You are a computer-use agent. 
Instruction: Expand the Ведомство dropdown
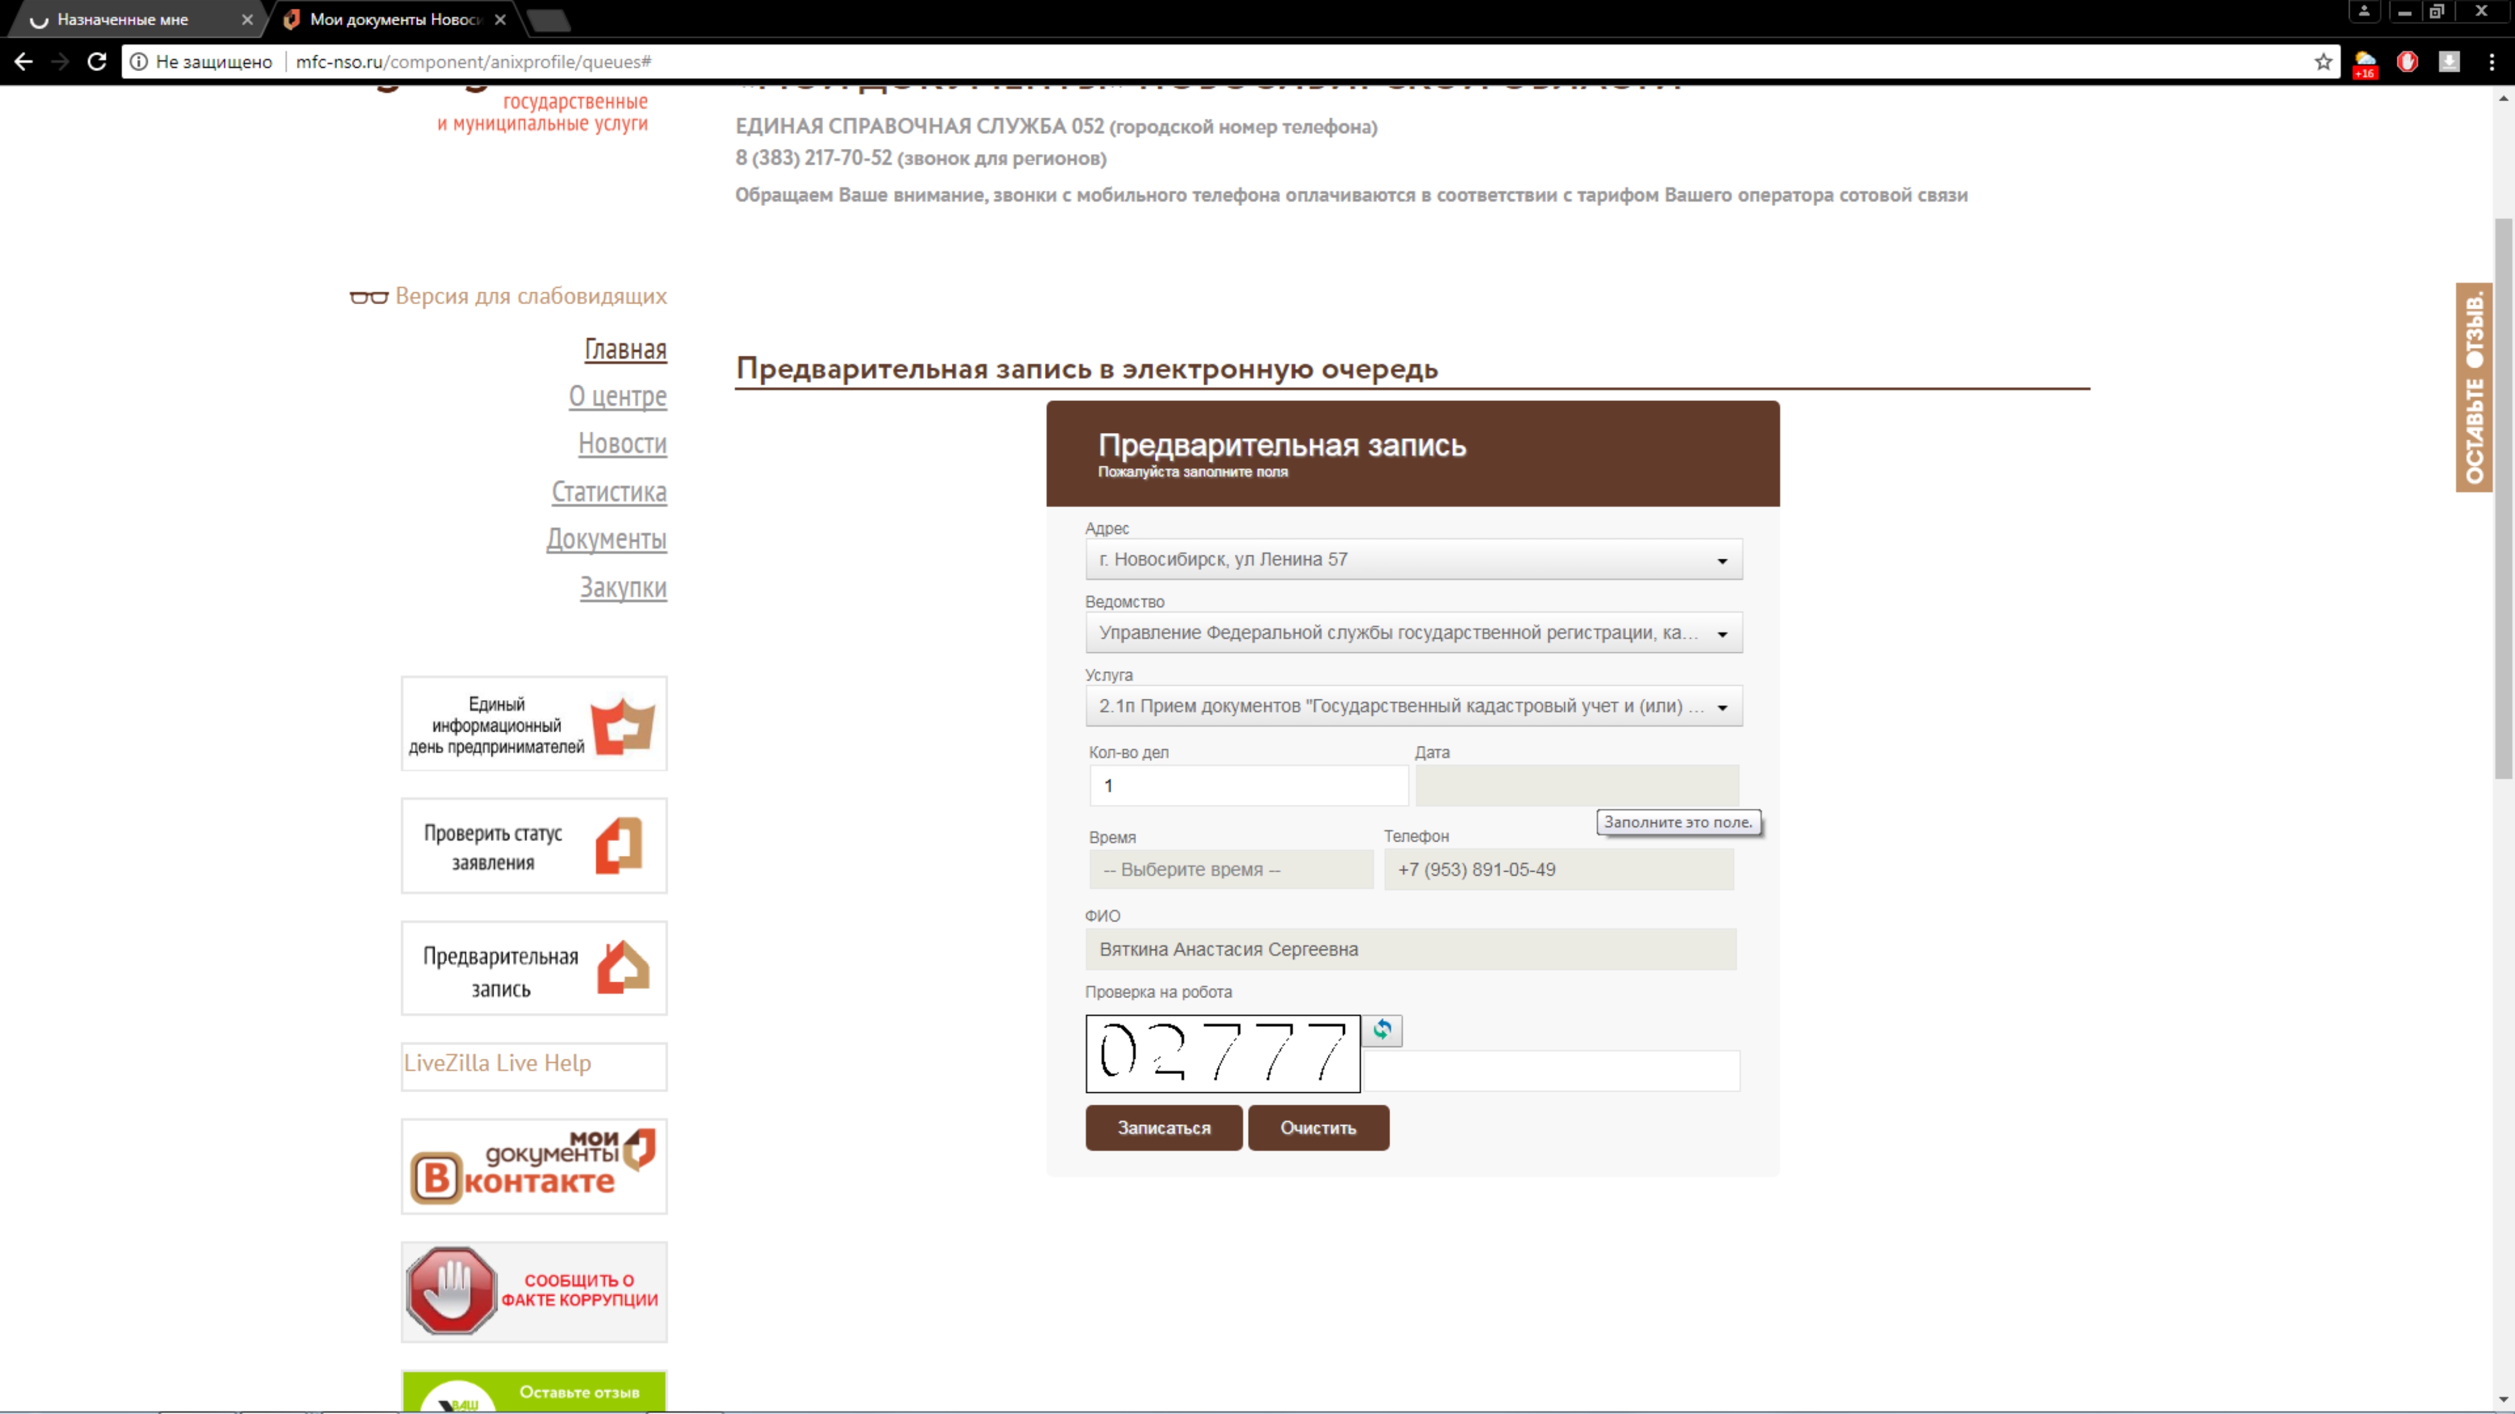point(1413,632)
